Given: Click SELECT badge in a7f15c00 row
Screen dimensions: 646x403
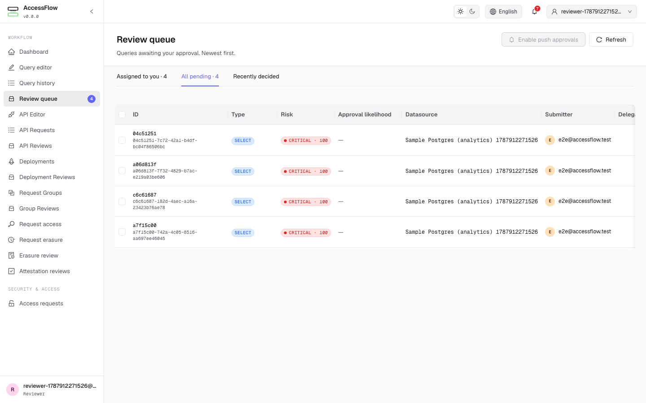Looking at the screenshot, I should (243, 233).
